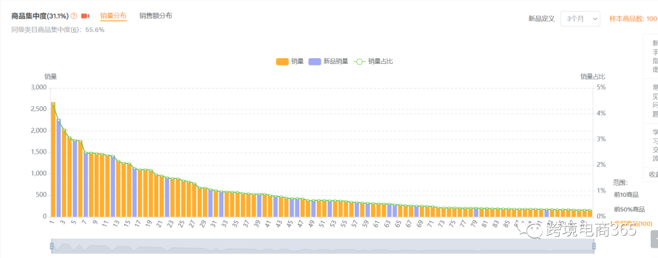Select the 前50%商品 range option
658x258 pixels.
click(629, 209)
